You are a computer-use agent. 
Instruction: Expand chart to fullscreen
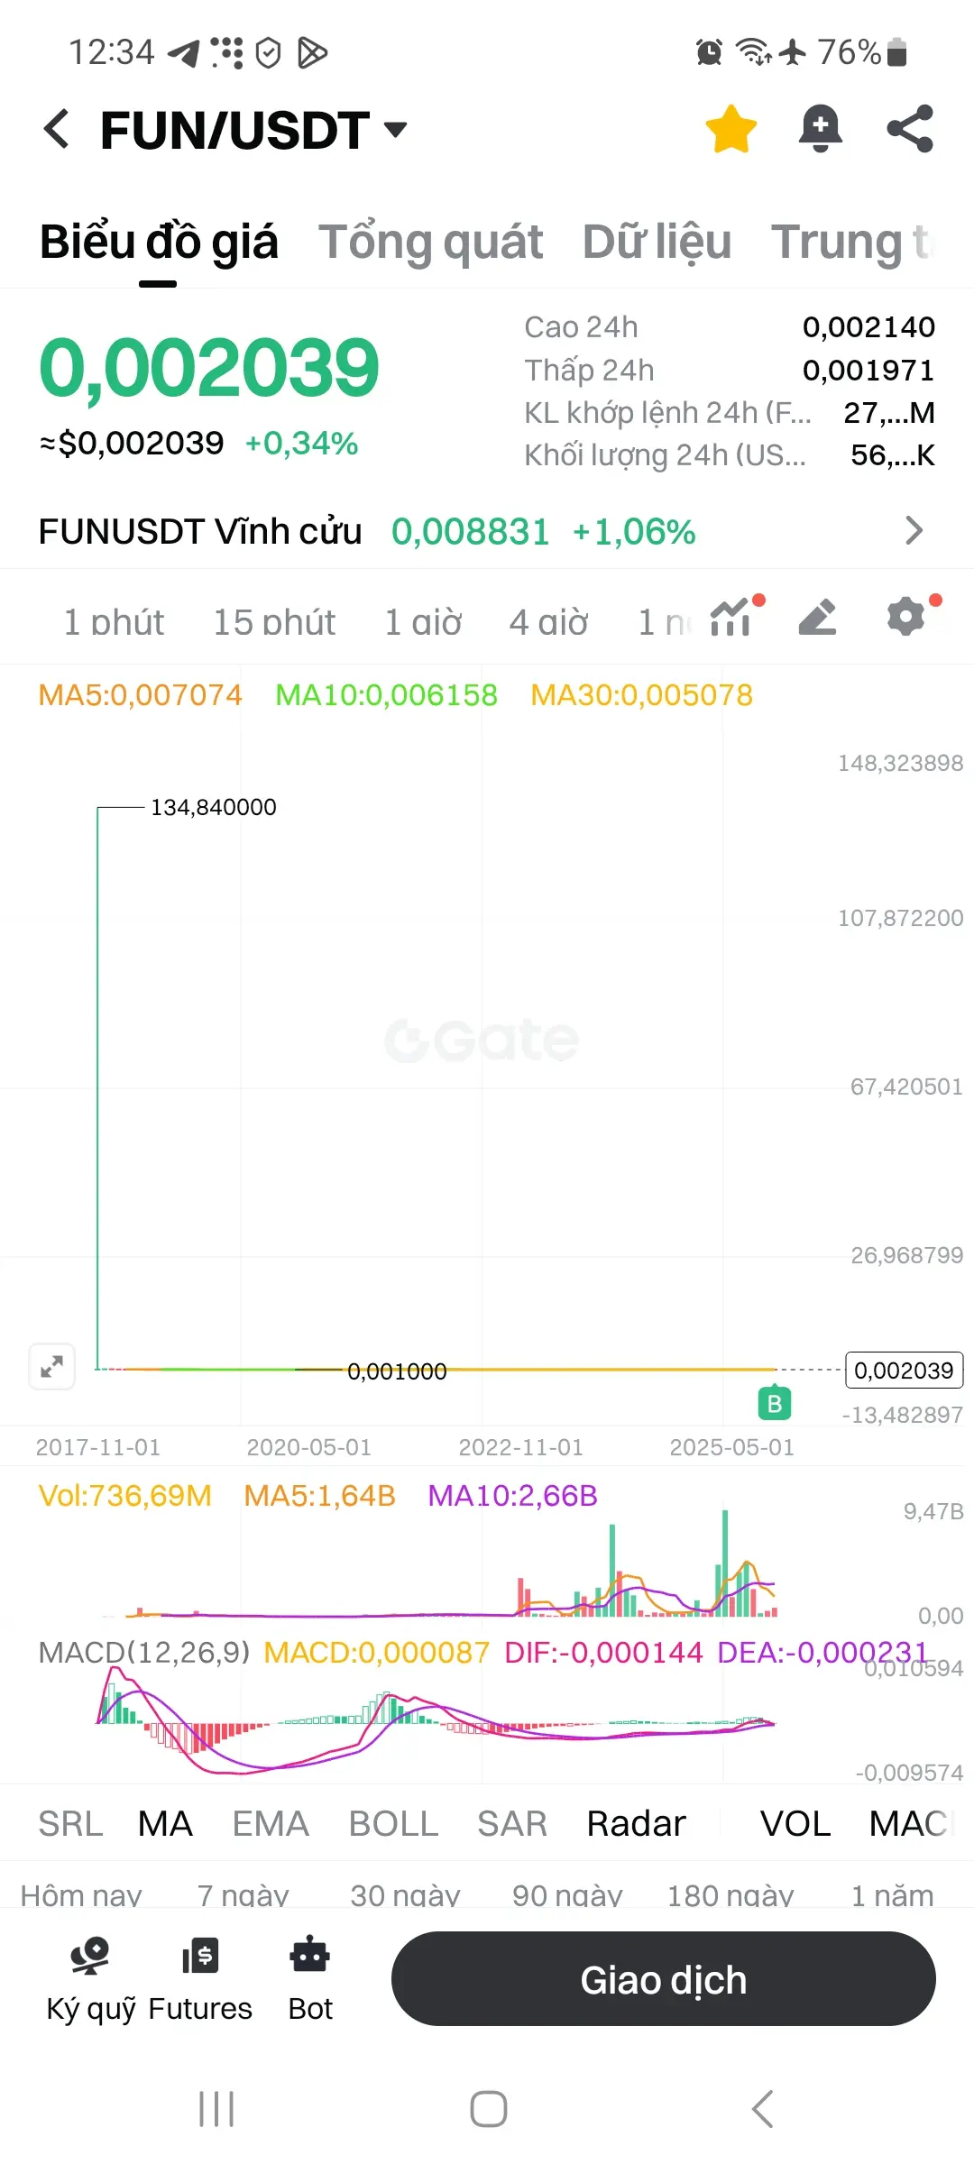coord(51,1367)
